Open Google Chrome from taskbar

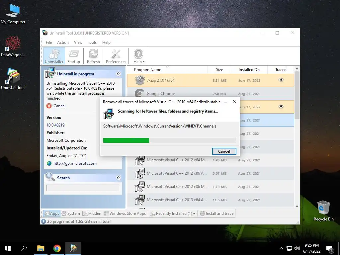point(57,248)
